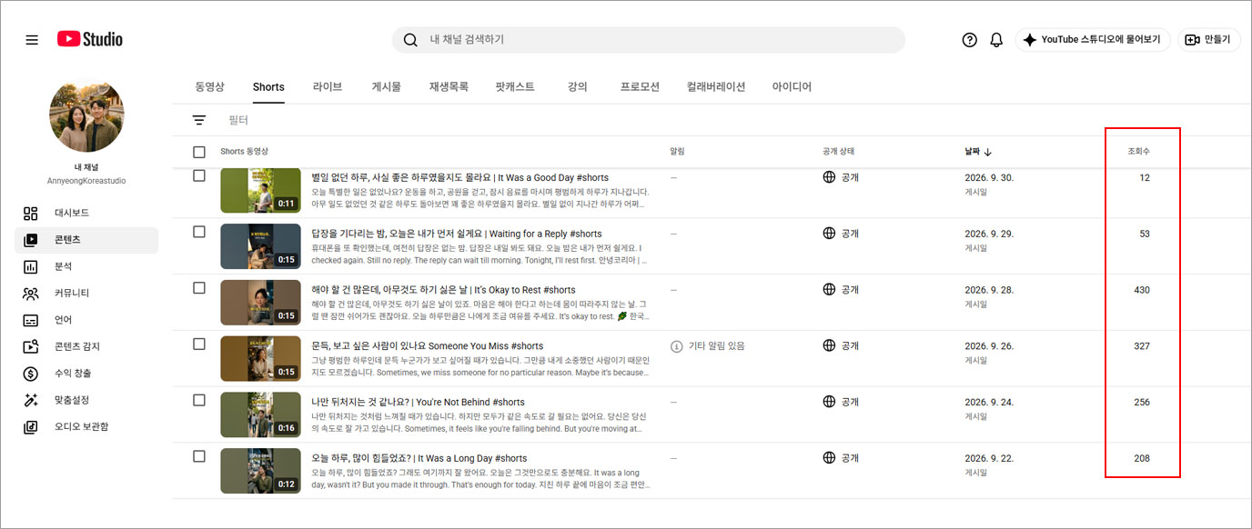Select the Shorts tab
This screenshot has width=1252, height=529.
click(x=268, y=87)
